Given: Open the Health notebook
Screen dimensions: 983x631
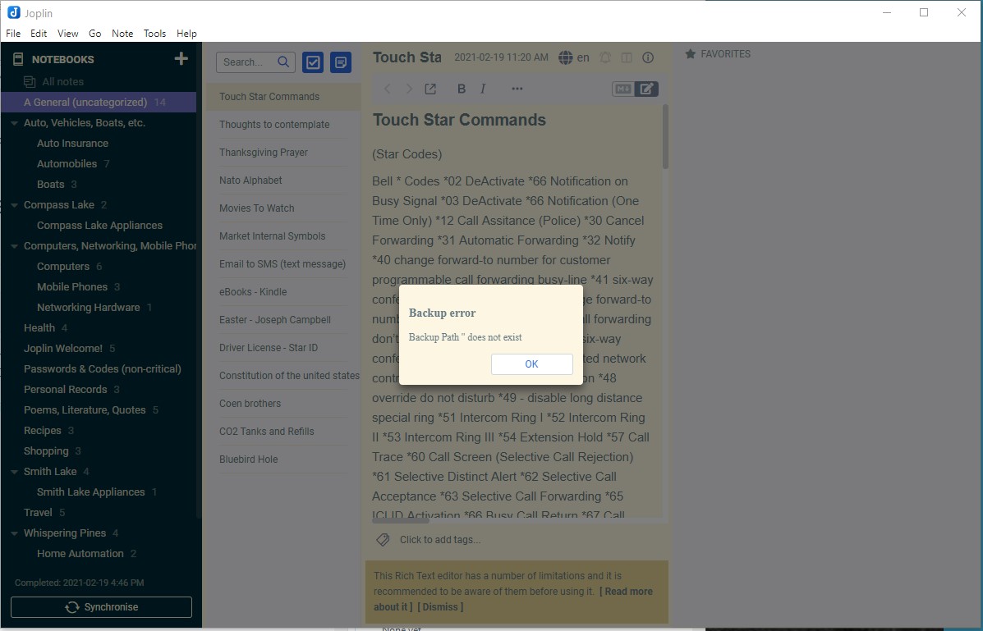Looking at the screenshot, I should coord(39,328).
